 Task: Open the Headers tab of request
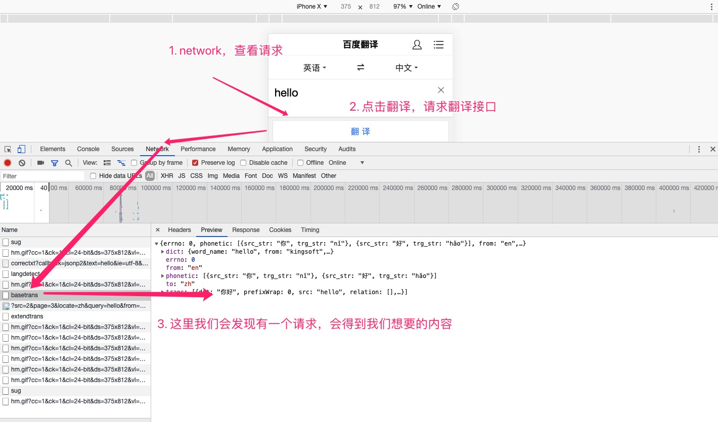pos(179,230)
